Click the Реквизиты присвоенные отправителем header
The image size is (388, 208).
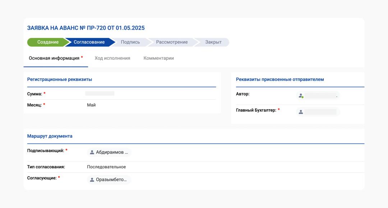pos(280,79)
